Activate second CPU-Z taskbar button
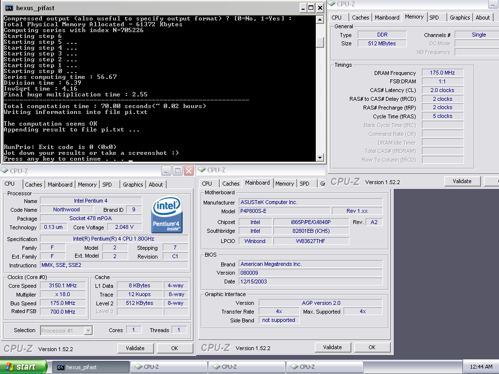The height and width of the screenshot is (374, 499). [x=247, y=367]
